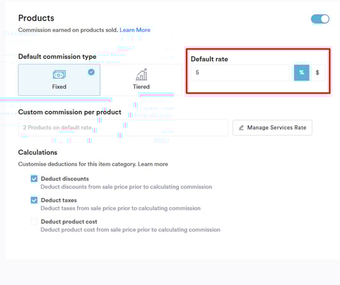Click the Deduct discounts label text
The width and height of the screenshot is (340, 285).
[x=65, y=179]
